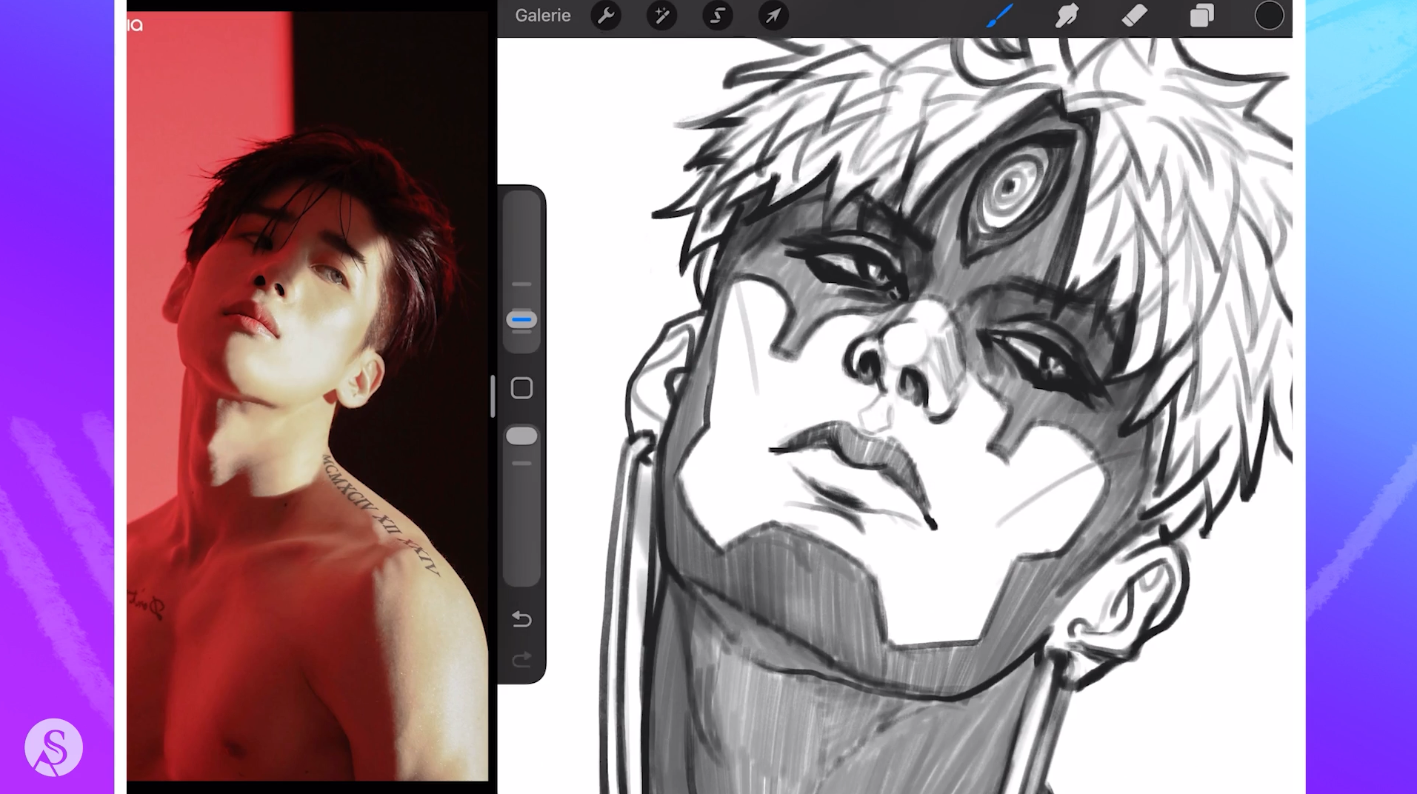
Task: Open the black active color swatch
Action: 1269,16
